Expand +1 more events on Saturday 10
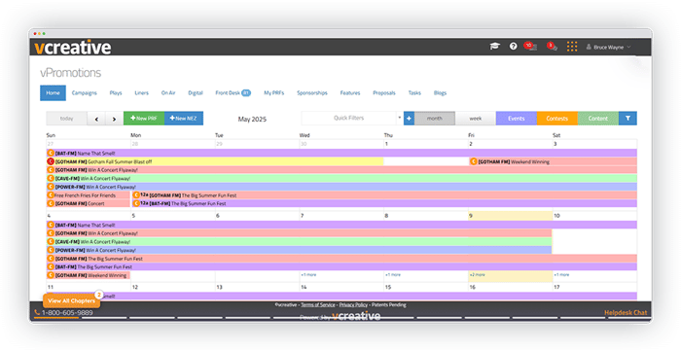681x352 pixels. tap(561, 275)
